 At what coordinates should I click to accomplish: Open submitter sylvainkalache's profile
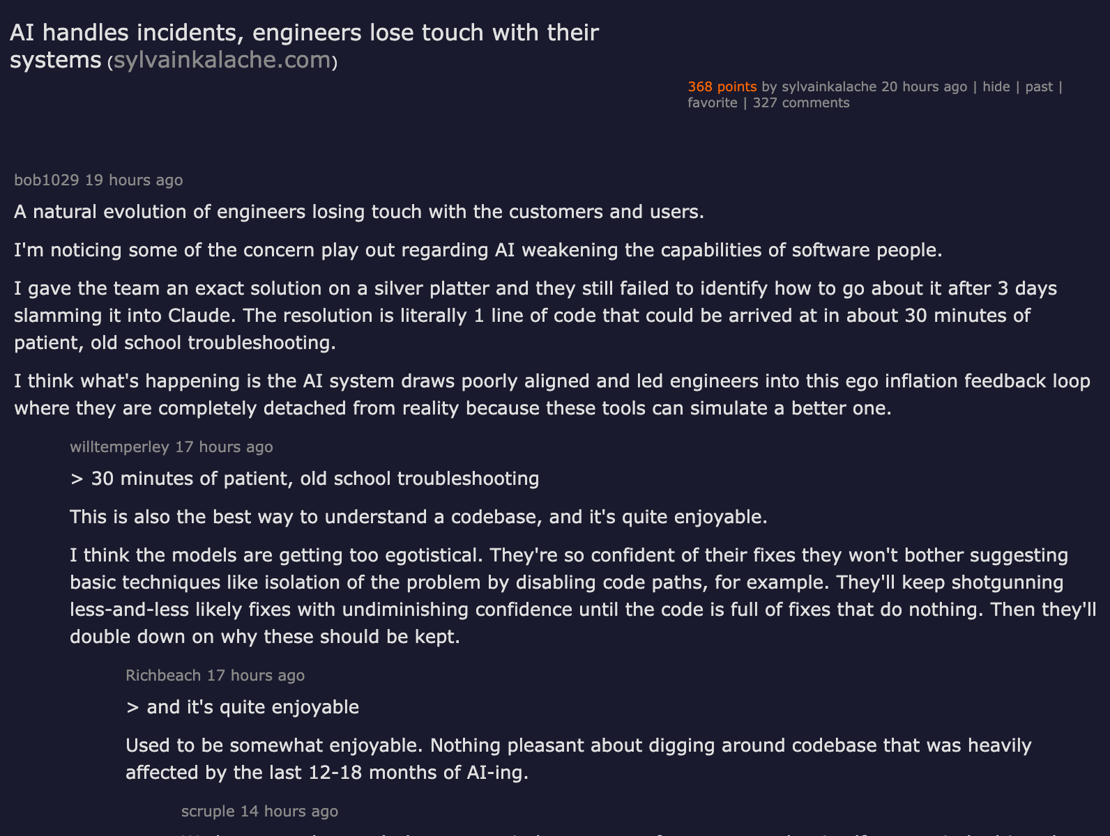tap(828, 86)
